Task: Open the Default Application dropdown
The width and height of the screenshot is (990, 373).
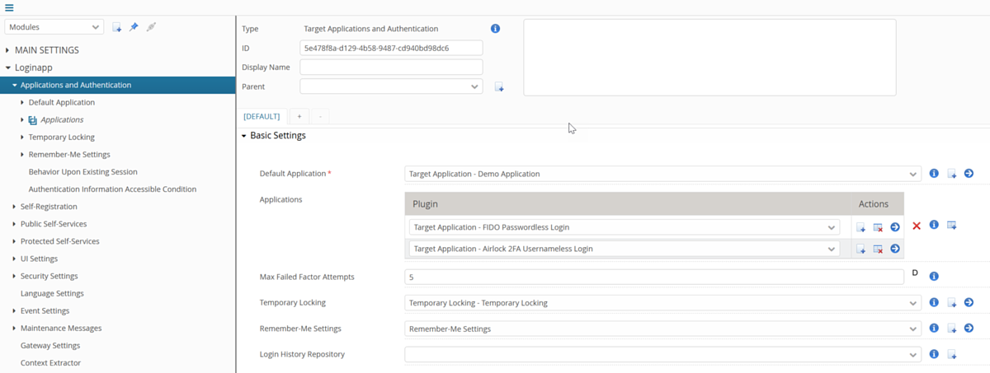Action: 662,174
